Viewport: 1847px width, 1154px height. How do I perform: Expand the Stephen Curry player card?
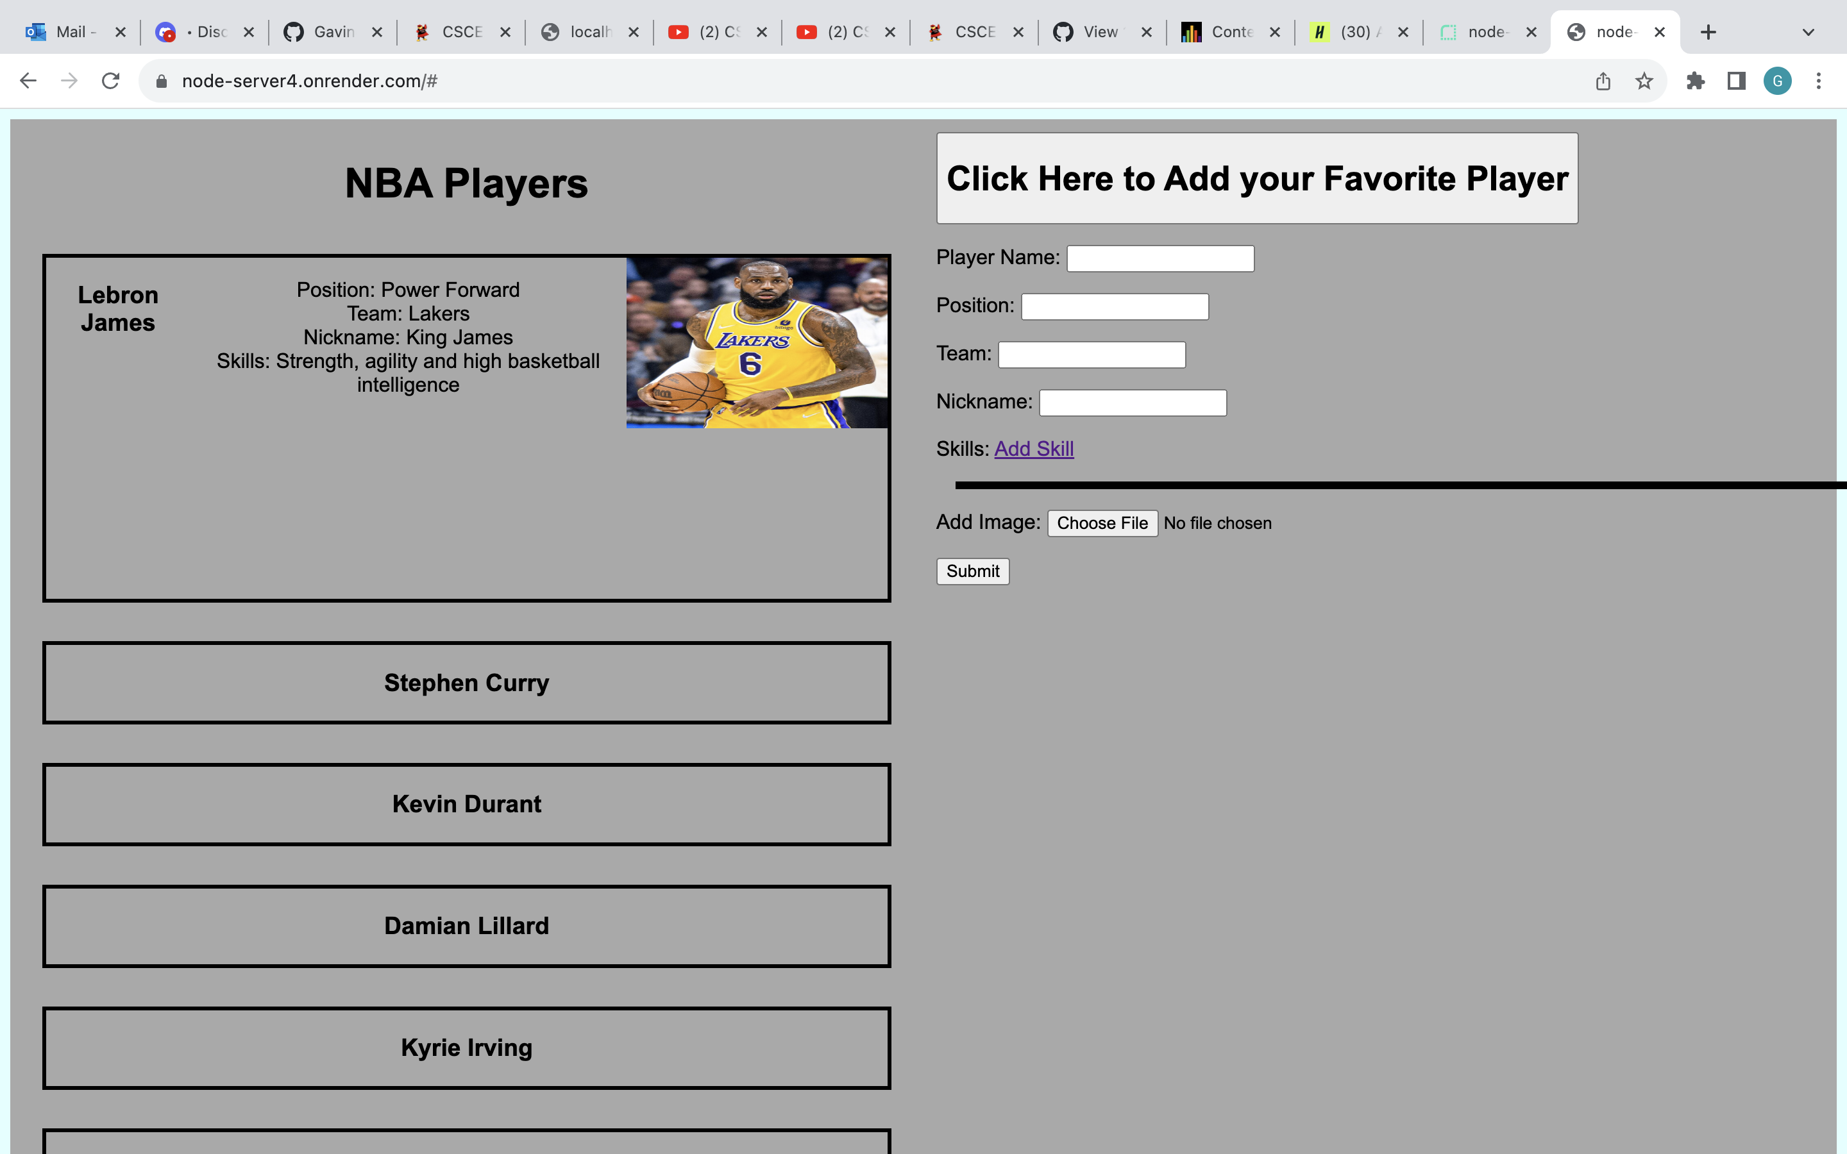[x=466, y=682]
